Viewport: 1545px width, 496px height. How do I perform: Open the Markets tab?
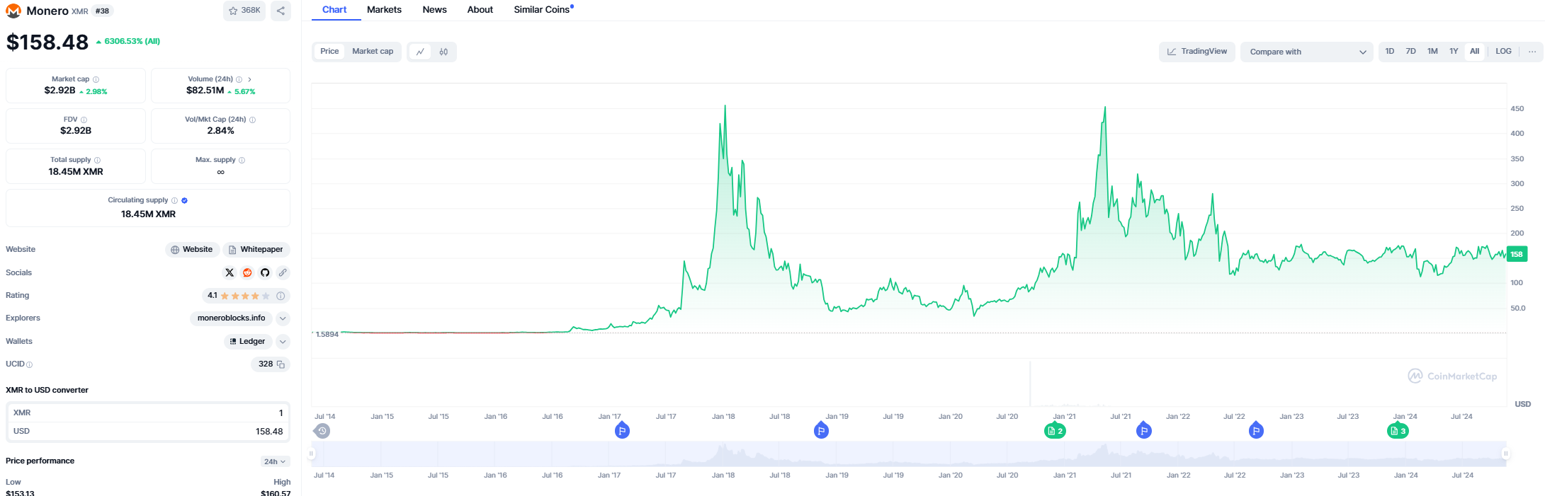tap(384, 10)
